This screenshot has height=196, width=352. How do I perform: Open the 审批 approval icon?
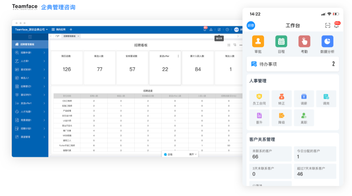258,42
